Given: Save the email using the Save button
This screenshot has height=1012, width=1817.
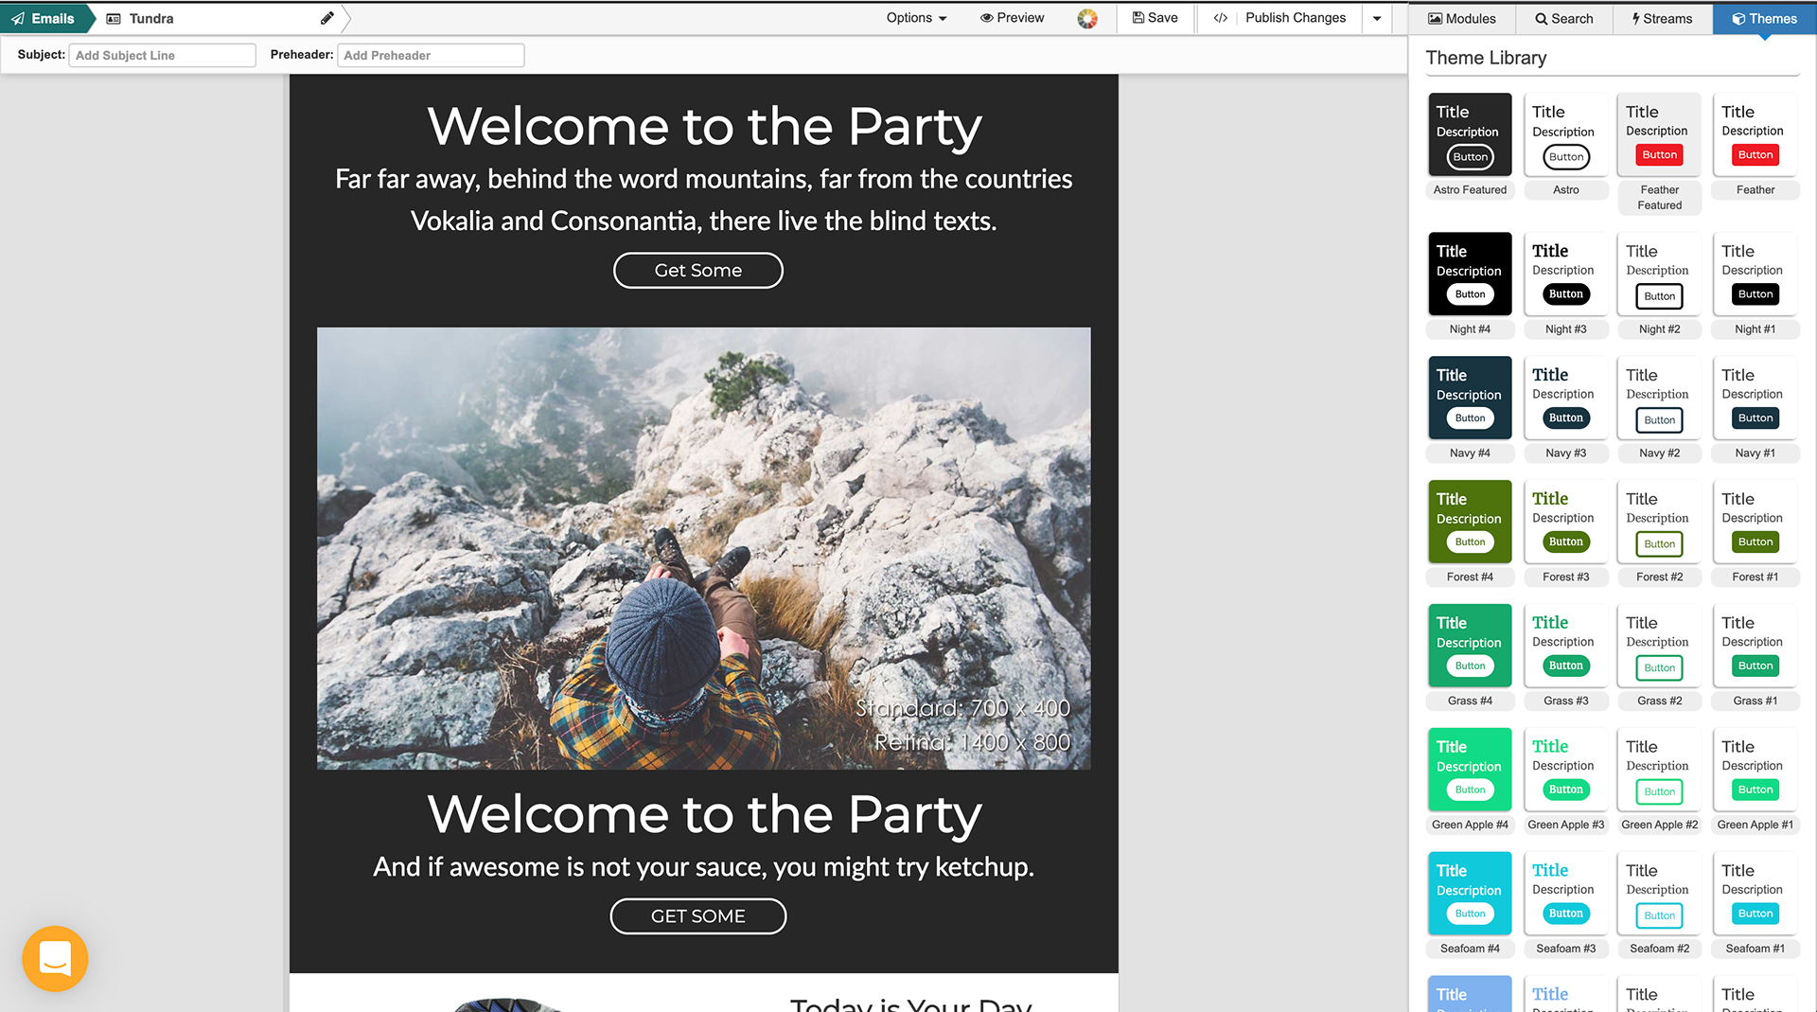Looking at the screenshot, I should 1155,18.
